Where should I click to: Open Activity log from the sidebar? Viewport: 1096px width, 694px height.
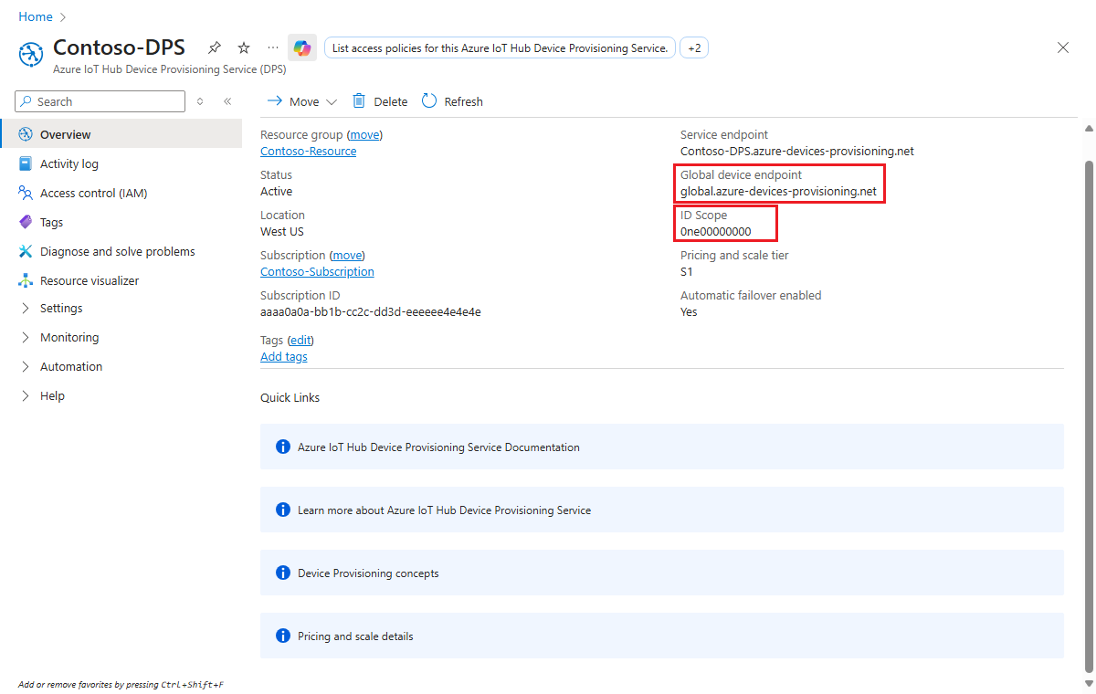coord(68,163)
